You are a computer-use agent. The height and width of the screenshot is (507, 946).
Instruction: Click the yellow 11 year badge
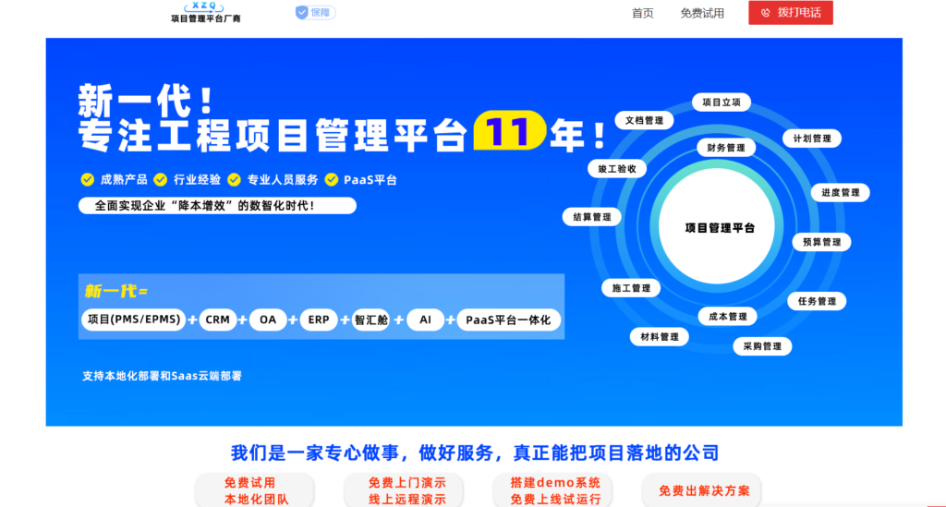510,131
